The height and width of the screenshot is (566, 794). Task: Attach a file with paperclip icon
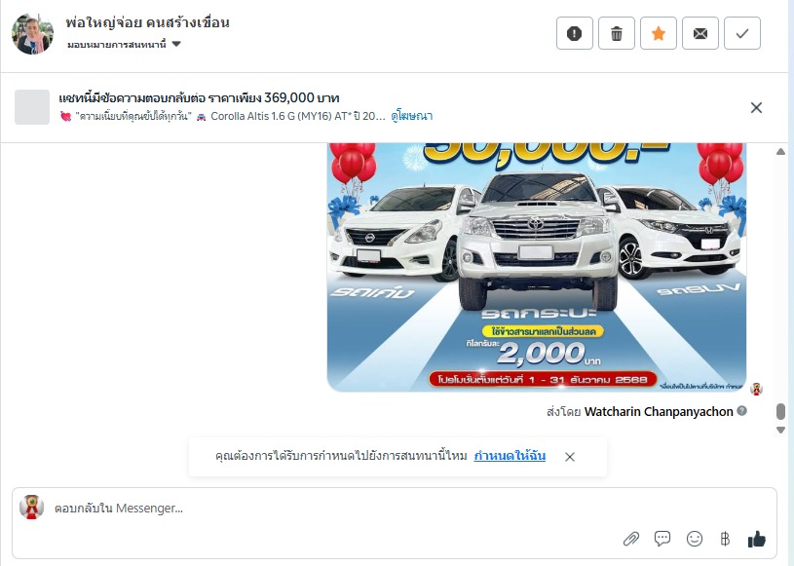tap(631, 539)
